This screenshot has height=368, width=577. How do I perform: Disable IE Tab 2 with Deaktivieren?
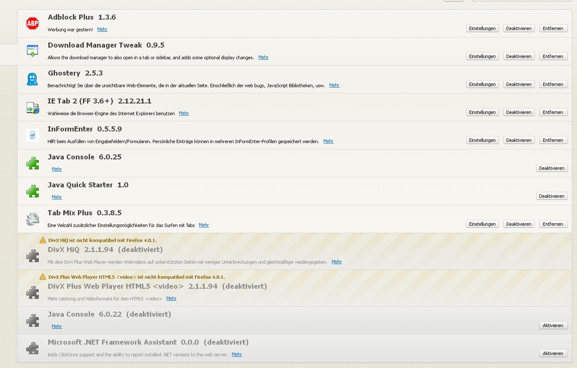pos(519,112)
